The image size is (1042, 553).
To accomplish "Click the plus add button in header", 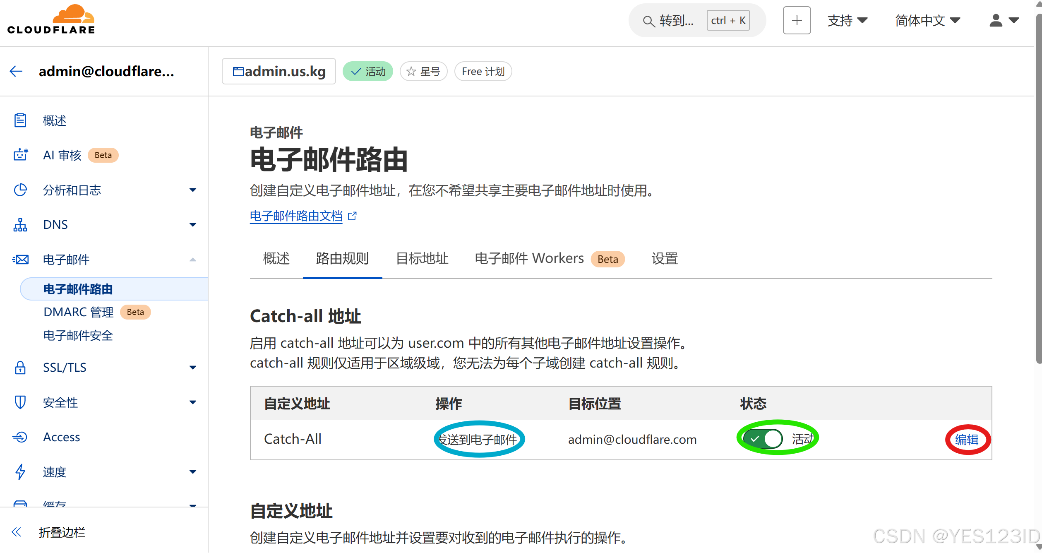I will coord(796,20).
